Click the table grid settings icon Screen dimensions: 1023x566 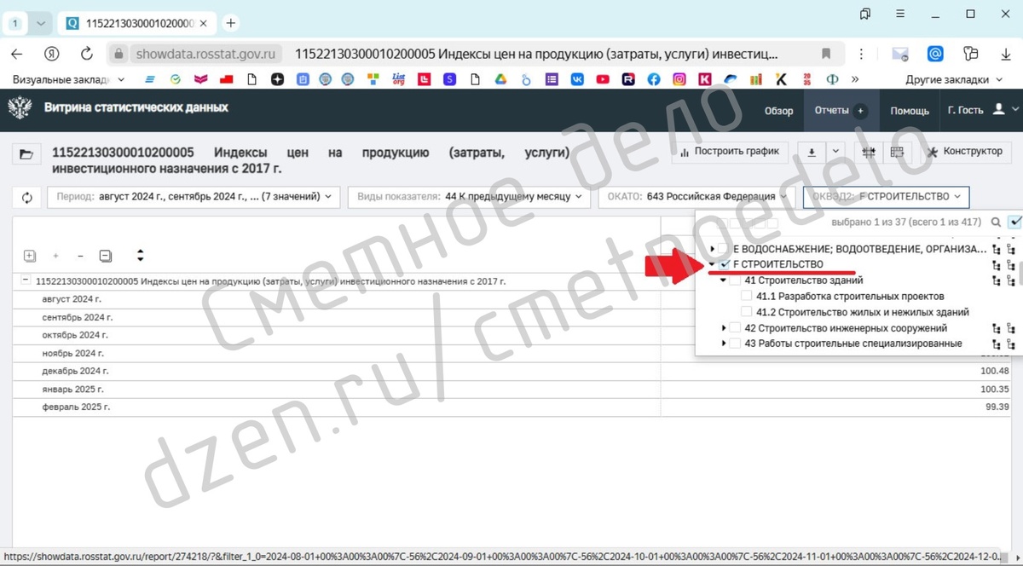point(869,152)
